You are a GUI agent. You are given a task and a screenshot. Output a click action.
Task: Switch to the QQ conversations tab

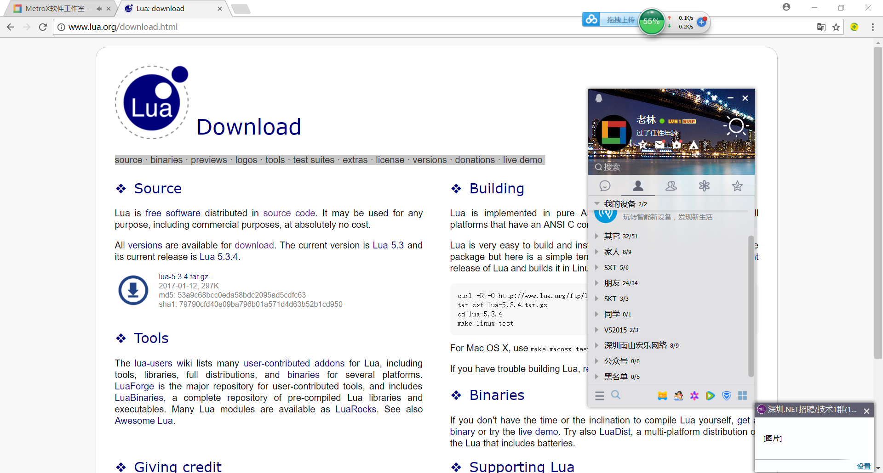(605, 186)
